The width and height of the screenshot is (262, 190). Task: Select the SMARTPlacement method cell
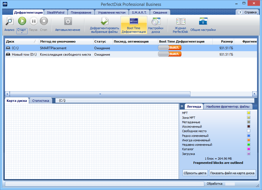tap(53, 48)
